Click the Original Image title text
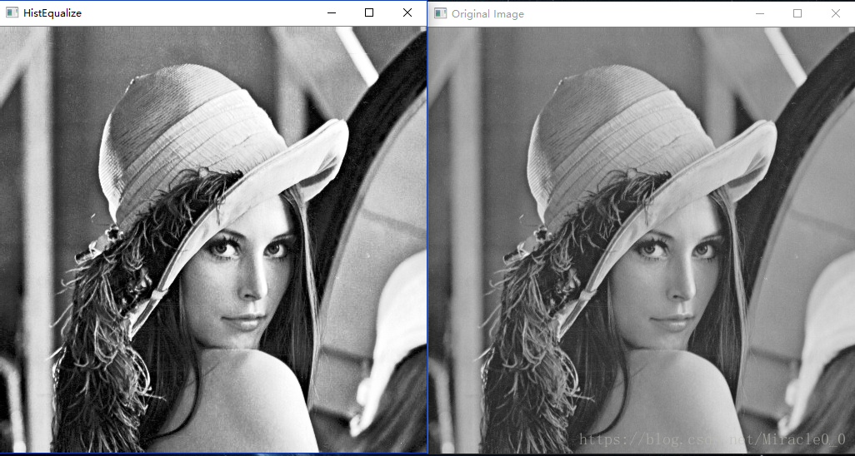Image resolution: width=855 pixels, height=456 pixels. point(487,14)
